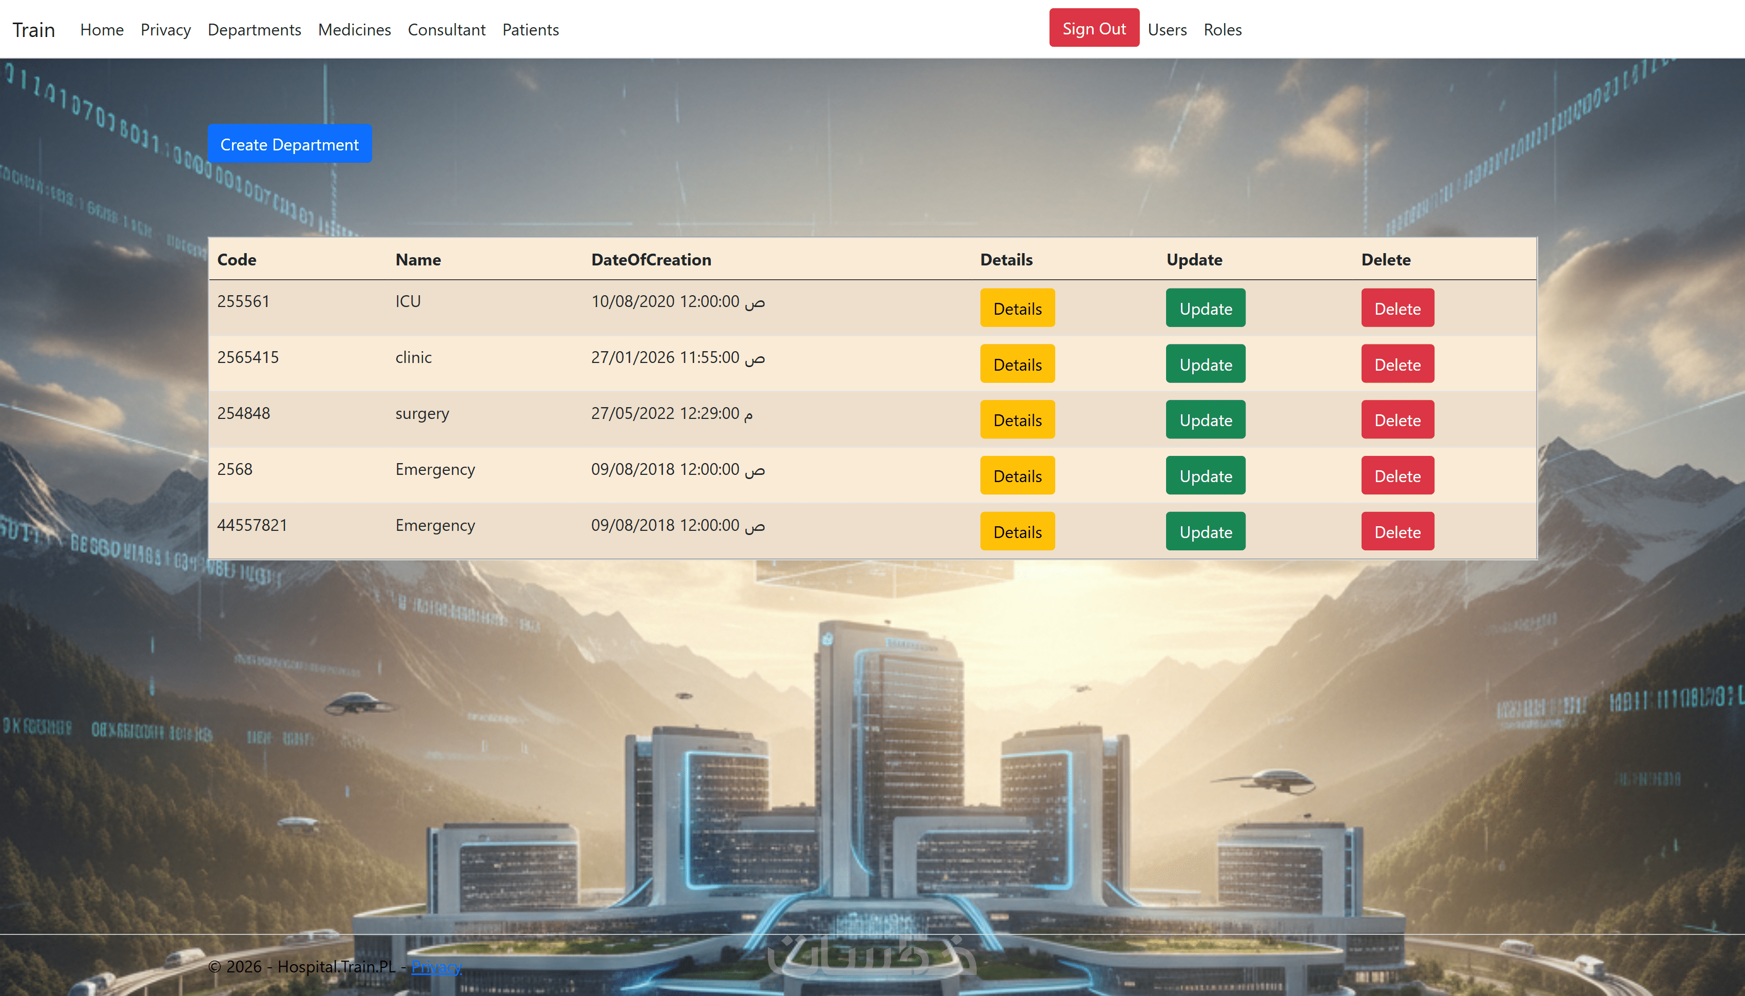The width and height of the screenshot is (1745, 996).
Task: Open the Home nav link
Action: click(x=102, y=29)
